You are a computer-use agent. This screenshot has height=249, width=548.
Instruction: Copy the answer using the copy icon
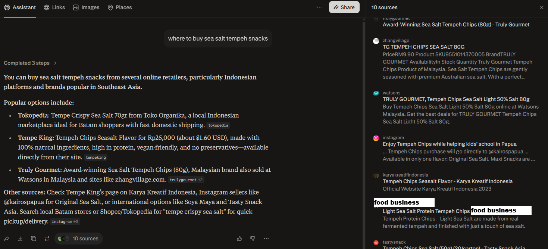click(34, 239)
